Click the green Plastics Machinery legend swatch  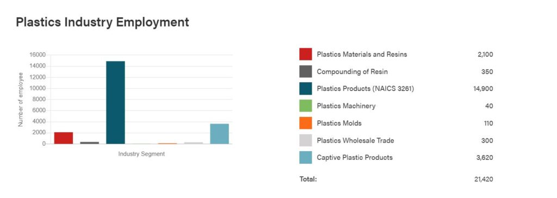(x=306, y=106)
